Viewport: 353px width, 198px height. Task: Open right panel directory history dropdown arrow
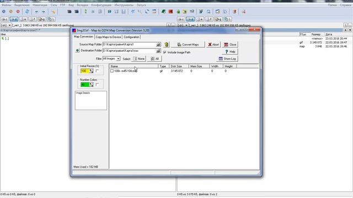pos(350,30)
